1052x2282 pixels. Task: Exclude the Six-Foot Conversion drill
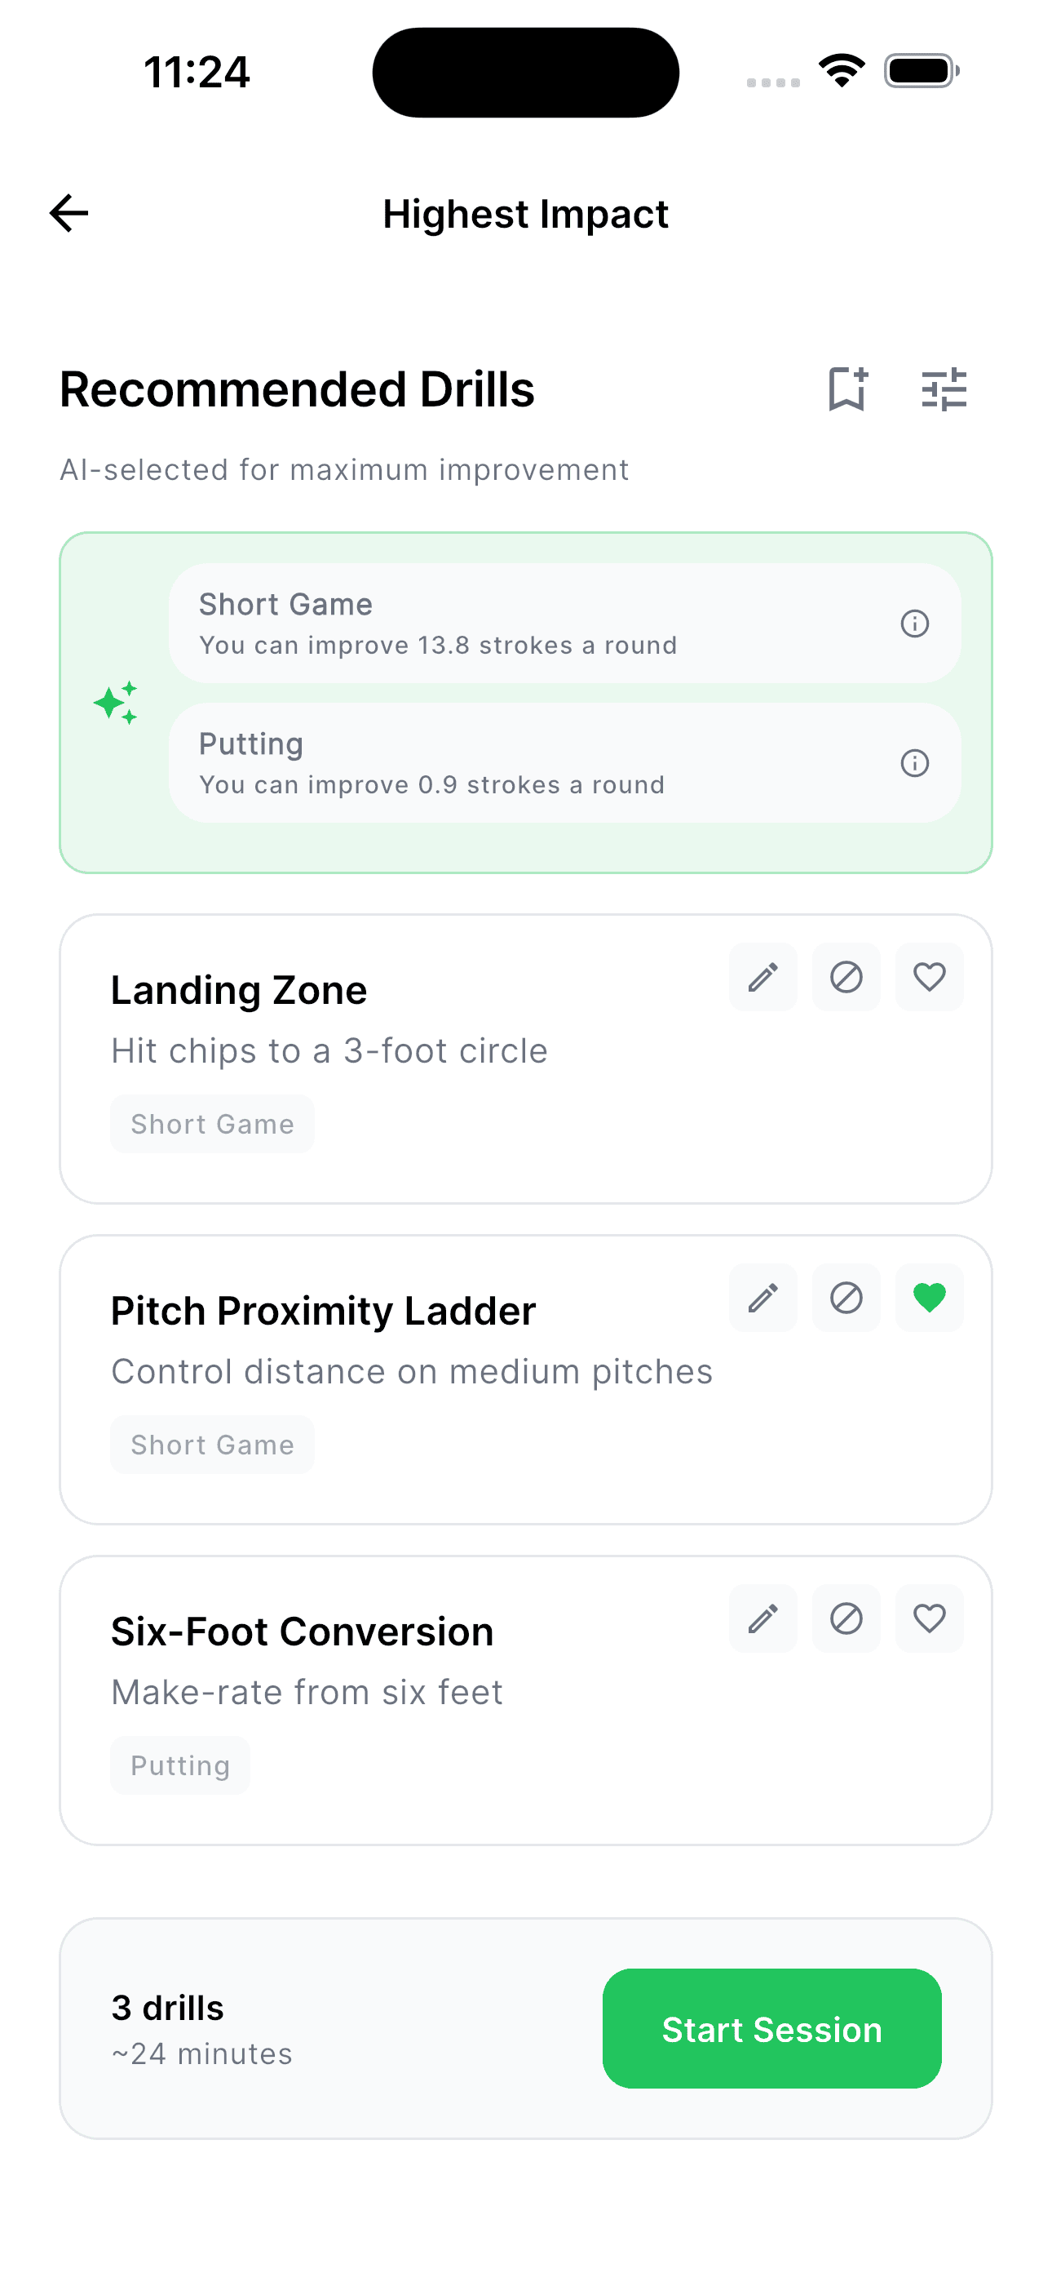pyautogui.click(x=846, y=1618)
